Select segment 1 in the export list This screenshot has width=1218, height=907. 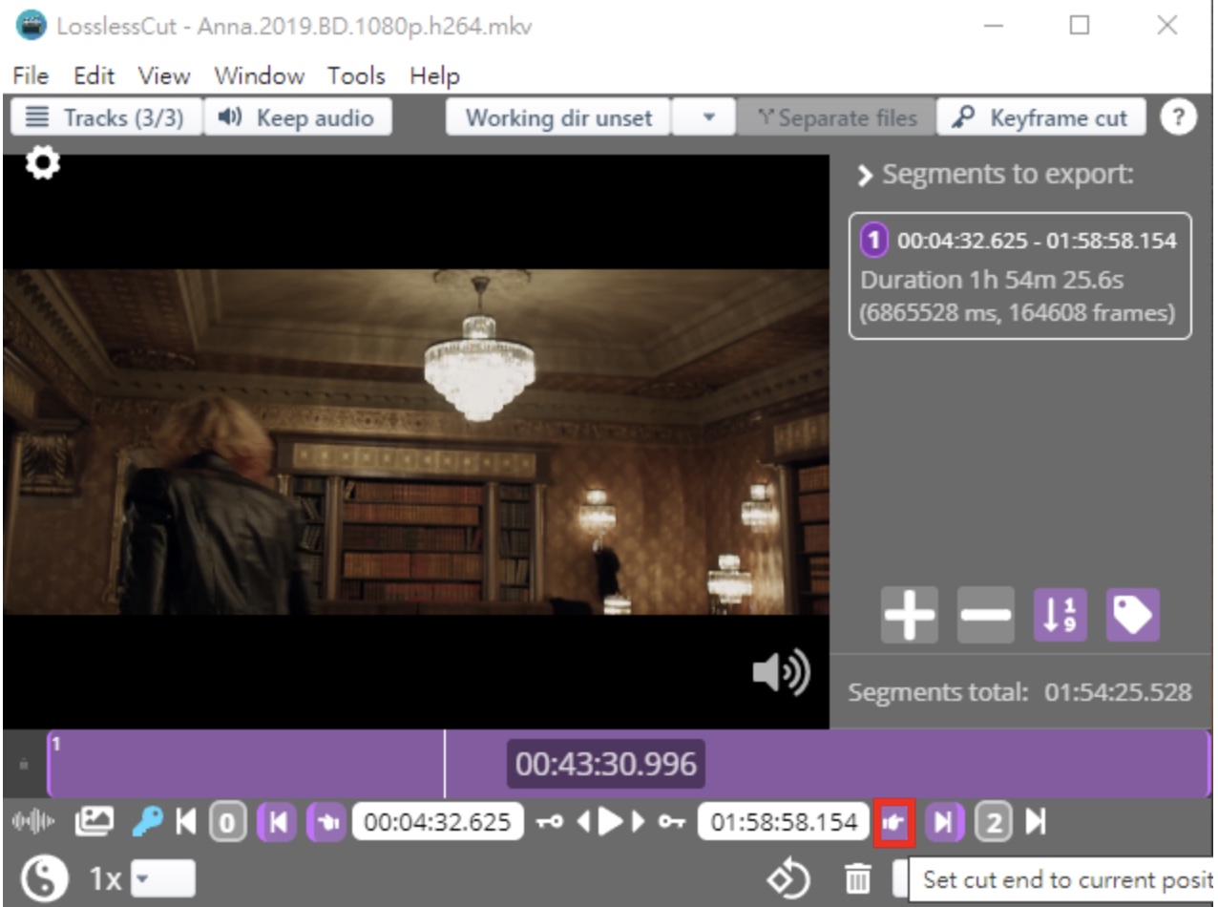pos(1019,276)
